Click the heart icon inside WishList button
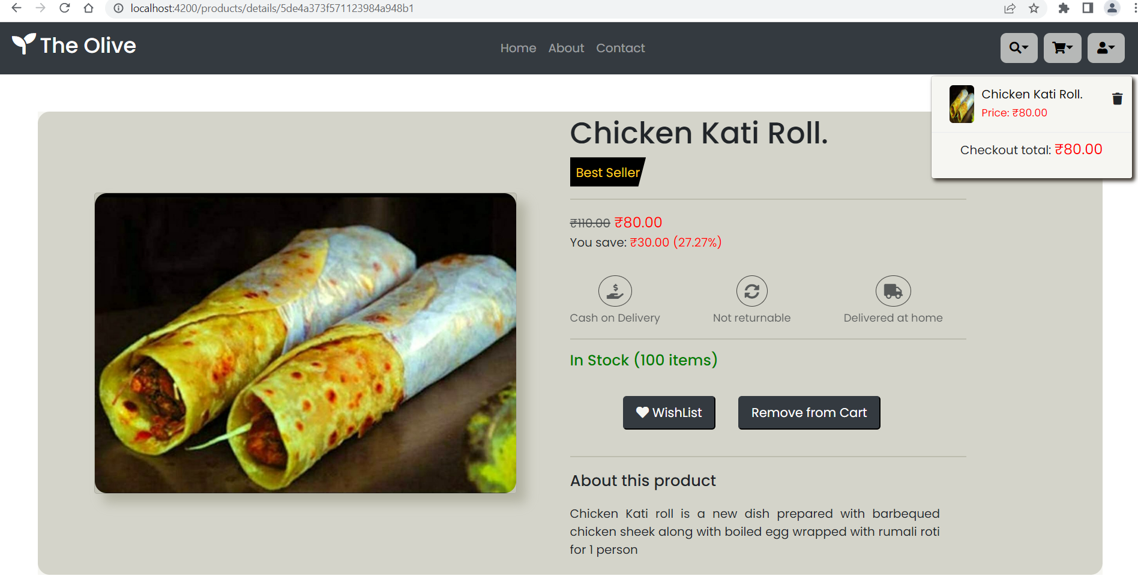 642,412
